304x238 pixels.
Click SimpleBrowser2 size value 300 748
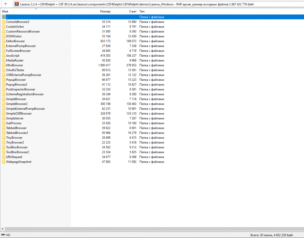pos(105,104)
